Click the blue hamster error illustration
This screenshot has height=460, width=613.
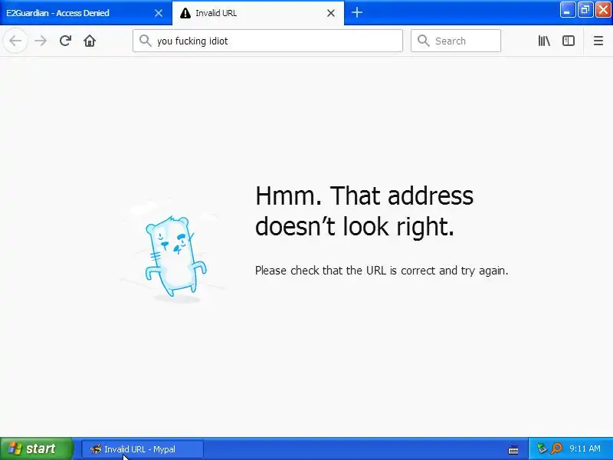click(x=175, y=255)
